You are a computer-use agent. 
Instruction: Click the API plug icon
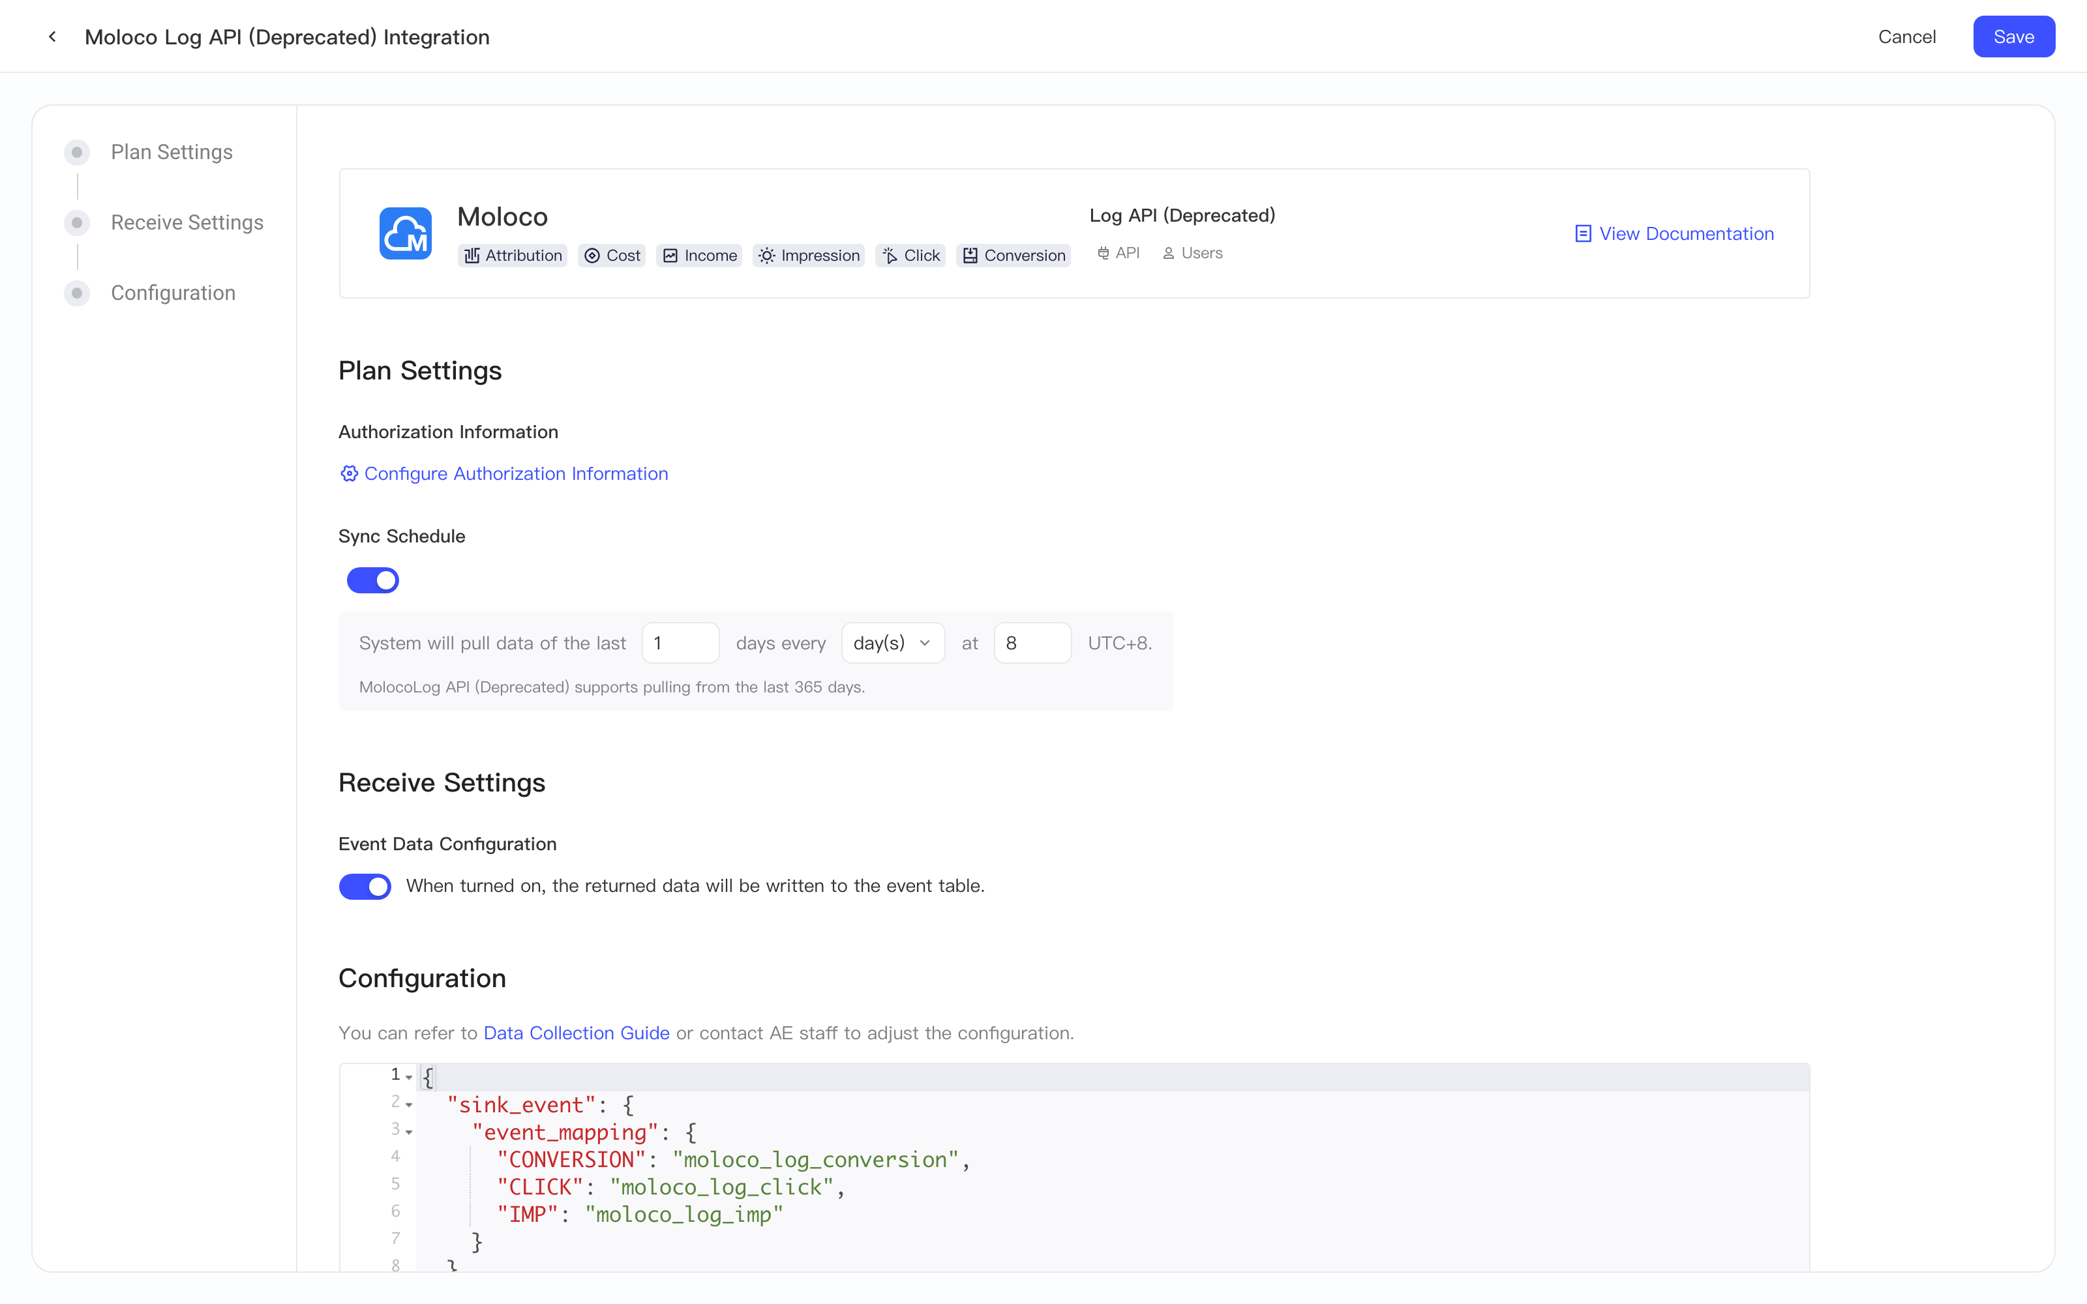pos(1103,253)
